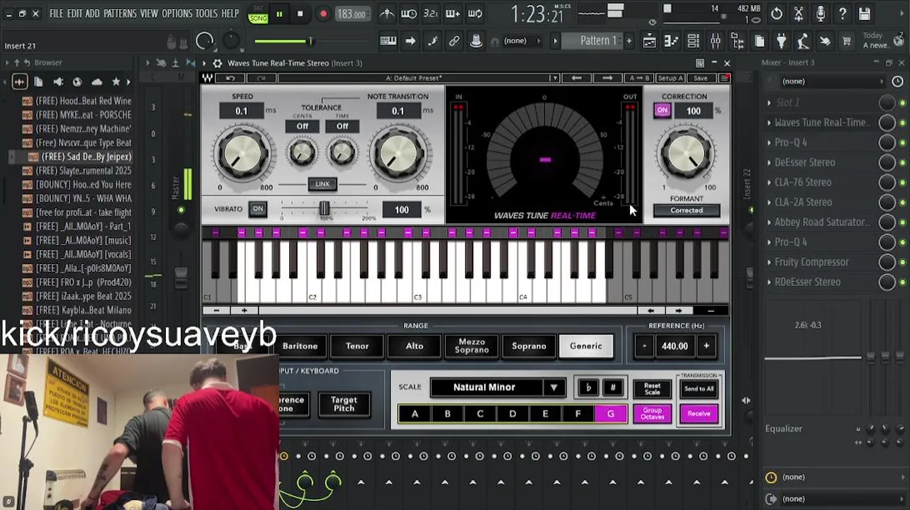
Task: Click the link chain icon in toolbar
Action: (x=454, y=41)
